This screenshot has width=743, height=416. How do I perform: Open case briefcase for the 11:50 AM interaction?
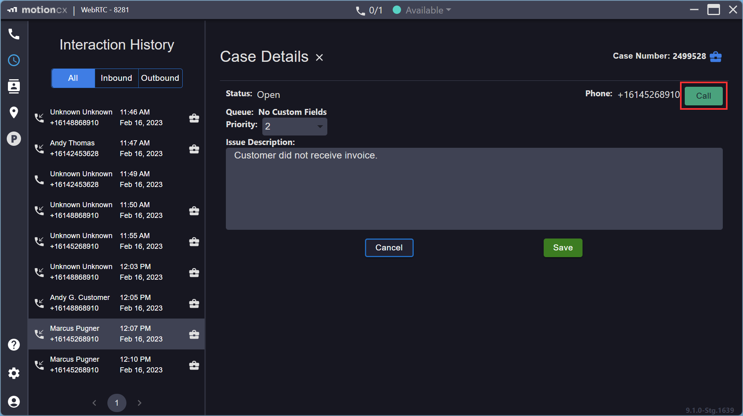pyautogui.click(x=194, y=211)
